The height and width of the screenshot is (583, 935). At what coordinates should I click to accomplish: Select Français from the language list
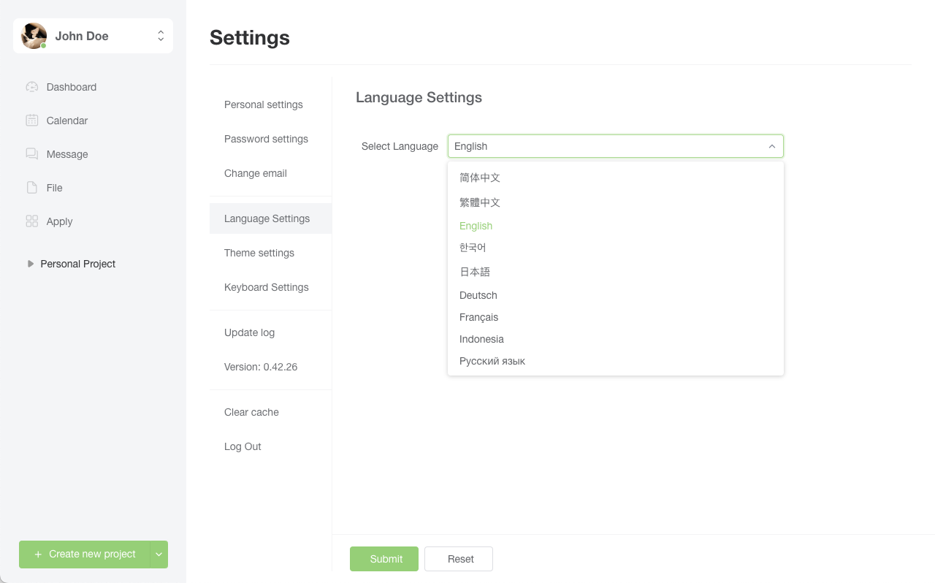pos(616,317)
